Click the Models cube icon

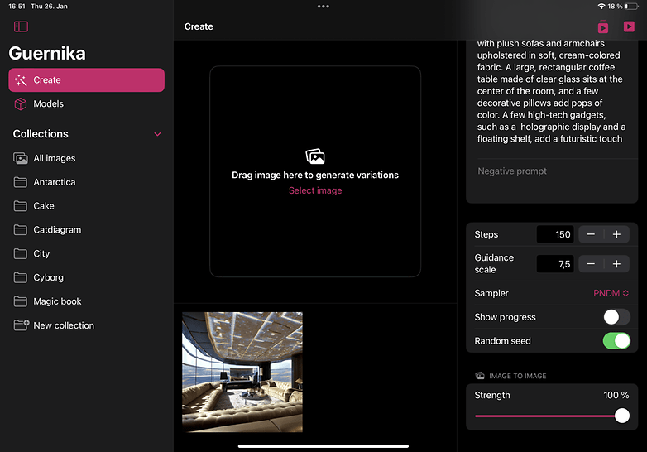pyautogui.click(x=21, y=104)
